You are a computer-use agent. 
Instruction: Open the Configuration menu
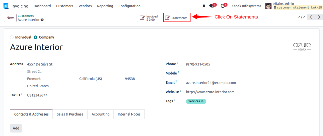coord(129,6)
